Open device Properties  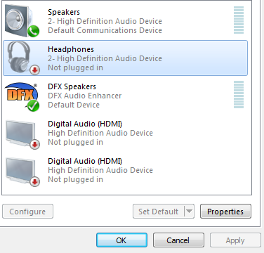point(225,212)
